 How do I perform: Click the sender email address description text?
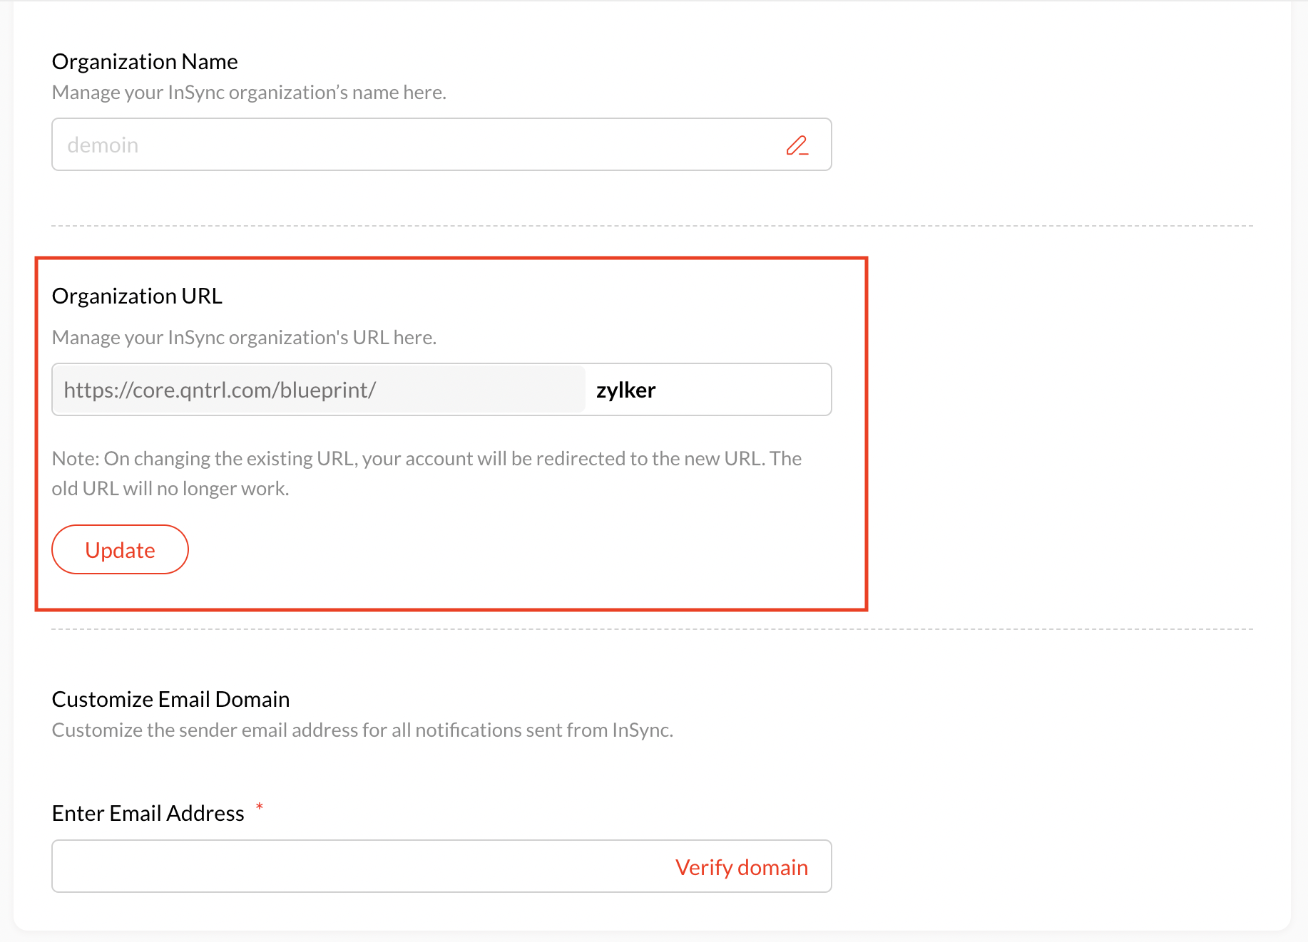(362, 730)
